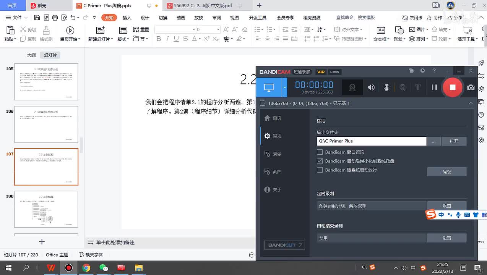
Task: Toggle bold formatting
Action: click(158, 39)
